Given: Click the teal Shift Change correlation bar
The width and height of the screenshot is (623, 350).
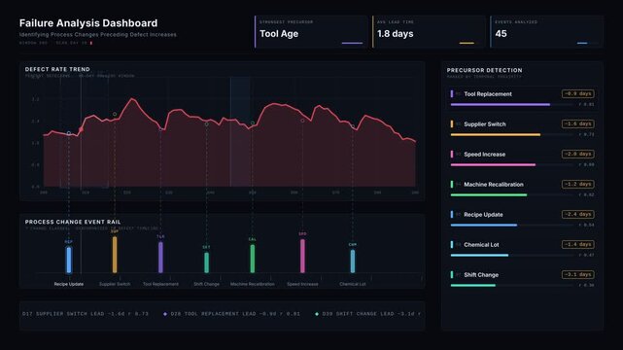Looking at the screenshot, I should point(473,286).
